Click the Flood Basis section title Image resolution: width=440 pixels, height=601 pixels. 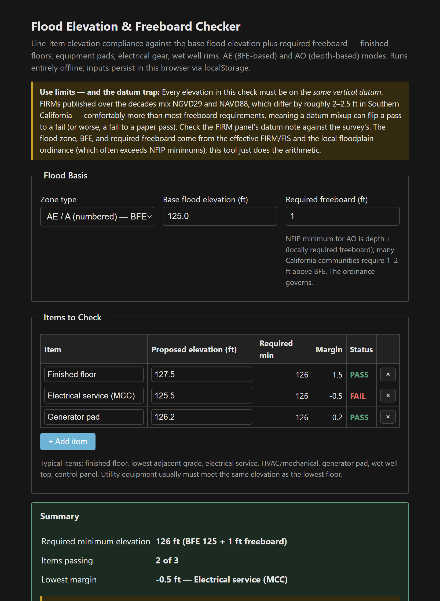point(65,175)
